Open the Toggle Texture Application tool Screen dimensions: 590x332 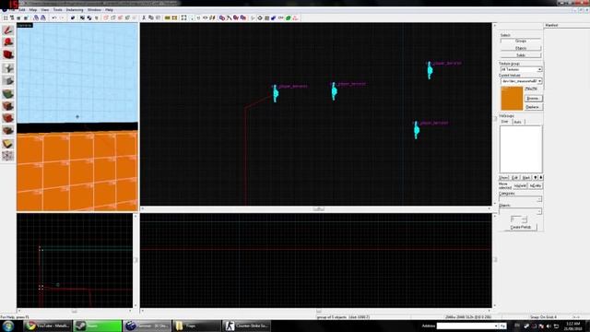point(8,93)
